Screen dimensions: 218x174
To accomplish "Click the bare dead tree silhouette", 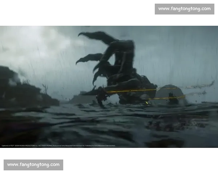I will point(45,89).
